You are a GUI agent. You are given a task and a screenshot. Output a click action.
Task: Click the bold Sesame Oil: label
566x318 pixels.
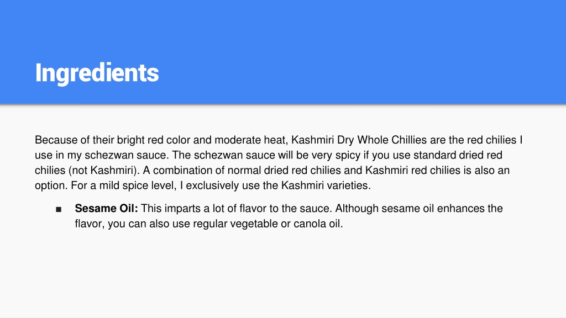coord(107,208)
